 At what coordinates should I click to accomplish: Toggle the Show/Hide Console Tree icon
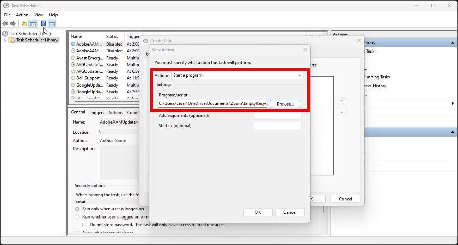(x=33, y=24)
